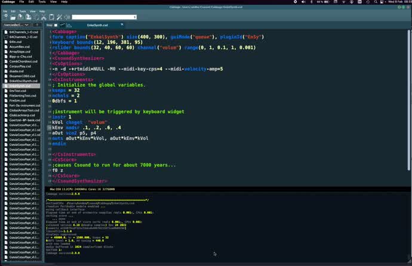412x266 pixels.
Task: Open Spotlight search in macOS menu bar
Action: pyautogui.click(x=376, y=2)
